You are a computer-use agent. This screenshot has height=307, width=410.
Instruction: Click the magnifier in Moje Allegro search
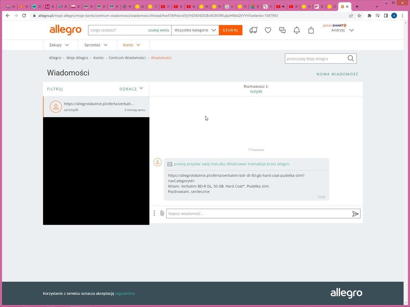pyautogui.click(x=350, y=59)
